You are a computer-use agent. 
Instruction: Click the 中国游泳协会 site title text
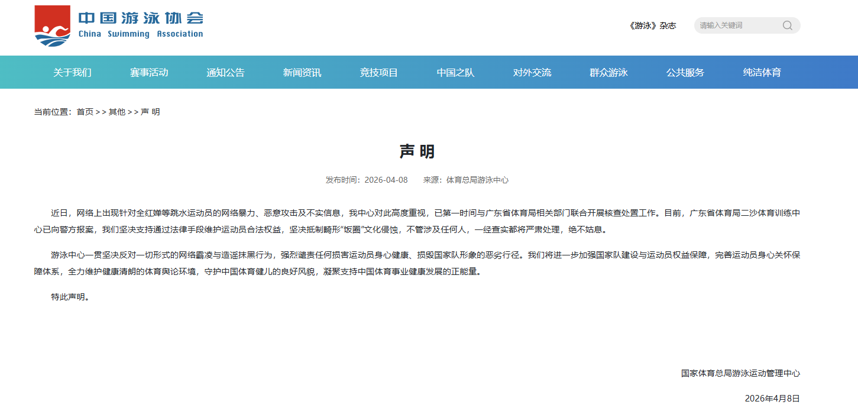pyautogui.click(x=141, y=18)
